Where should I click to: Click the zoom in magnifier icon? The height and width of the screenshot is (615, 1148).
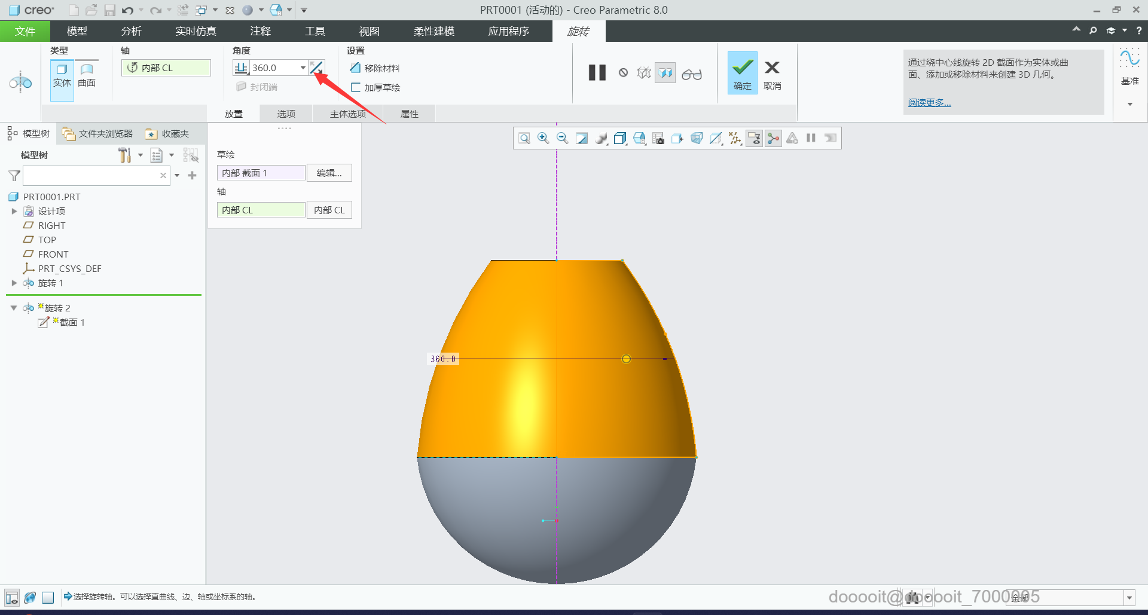pos(543,139)
